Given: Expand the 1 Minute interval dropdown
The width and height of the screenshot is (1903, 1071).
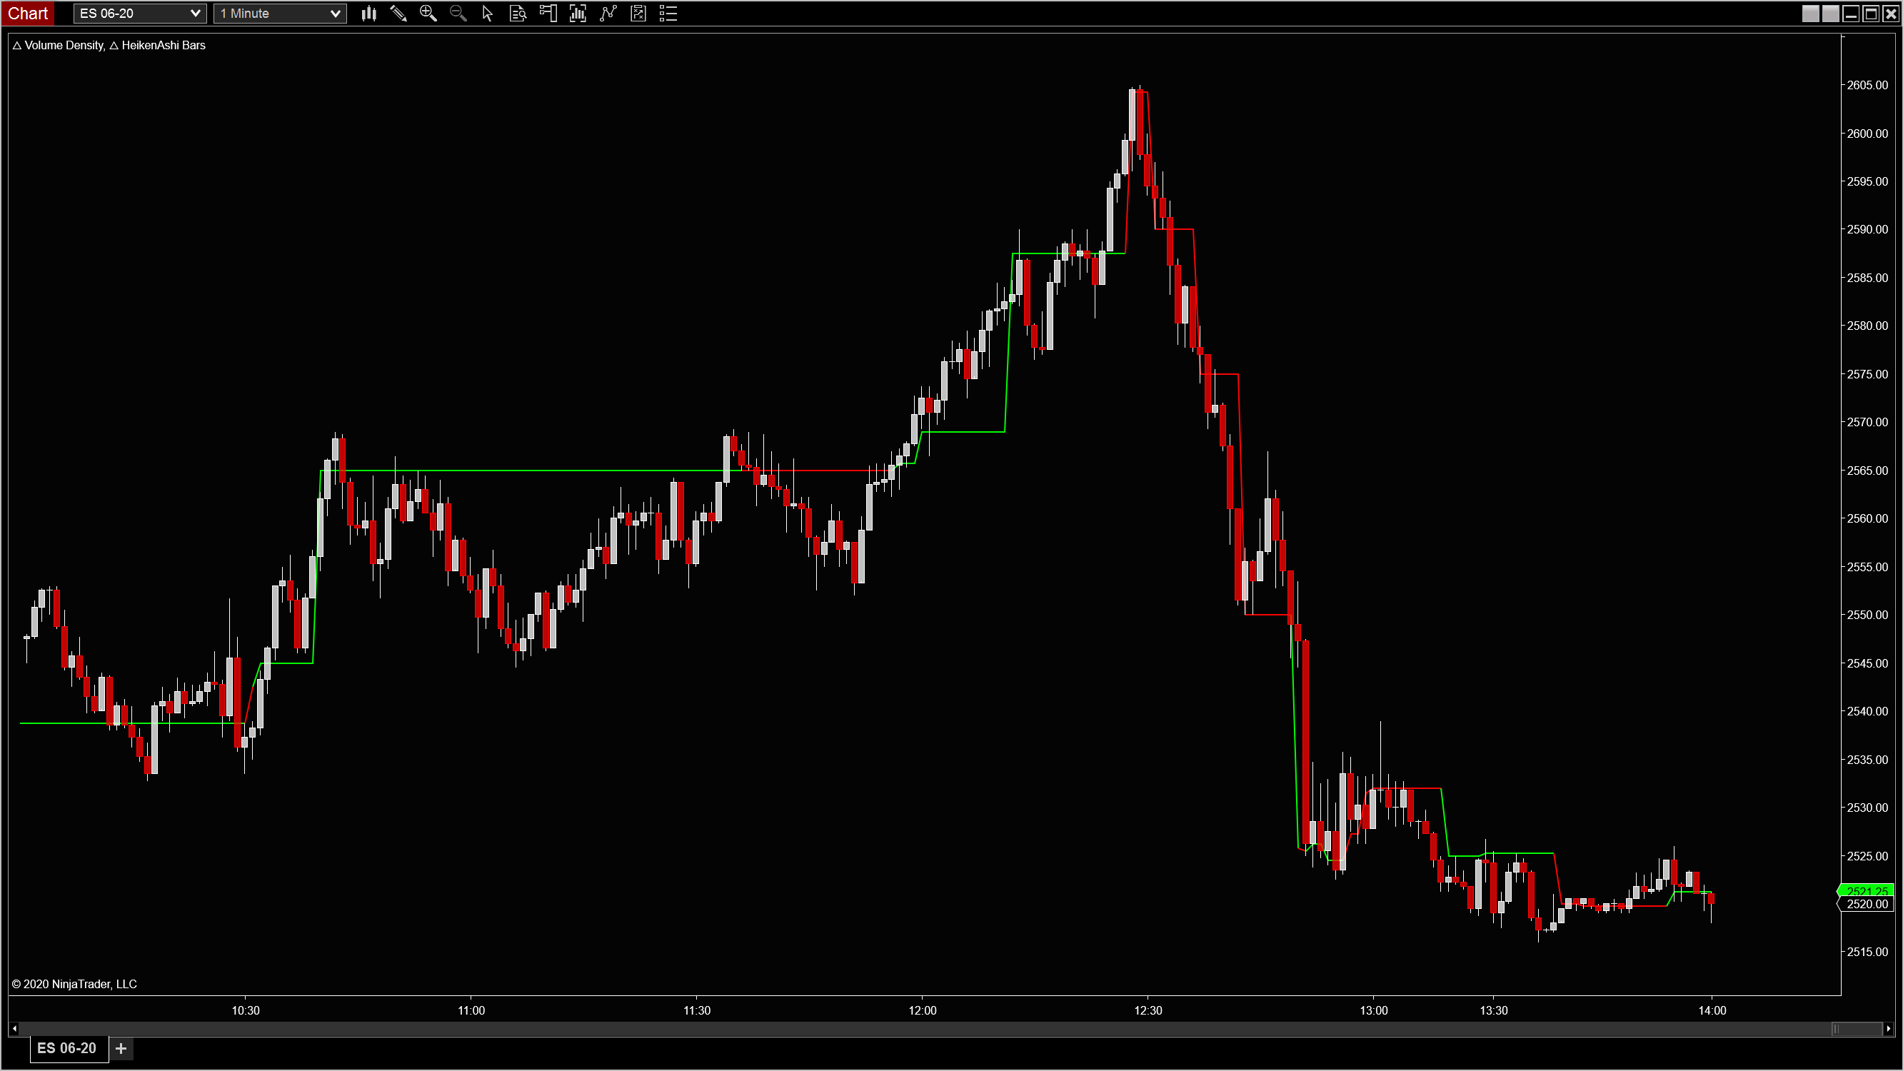Looking at the screenshot, I should pyautogui.click(x=335, y=14).
